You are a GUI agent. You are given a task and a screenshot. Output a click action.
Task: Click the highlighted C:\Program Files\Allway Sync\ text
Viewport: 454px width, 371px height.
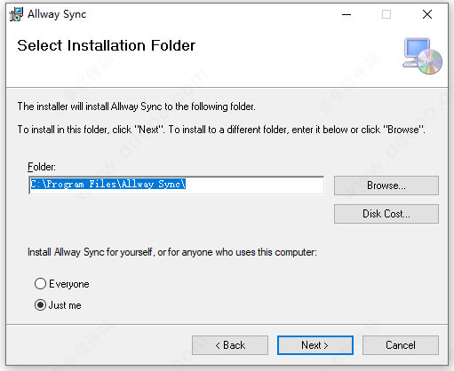(108, 184)
